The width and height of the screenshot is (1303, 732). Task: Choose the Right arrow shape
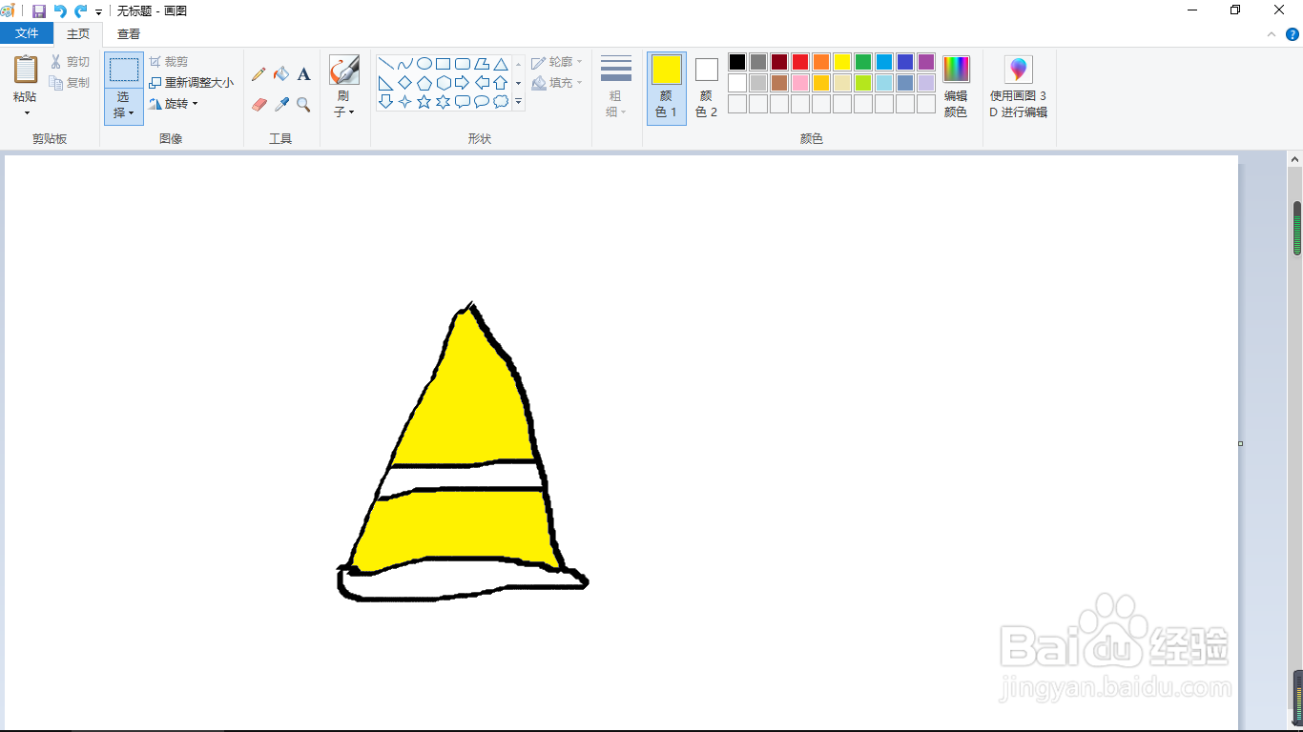click(x=463, y=83)
